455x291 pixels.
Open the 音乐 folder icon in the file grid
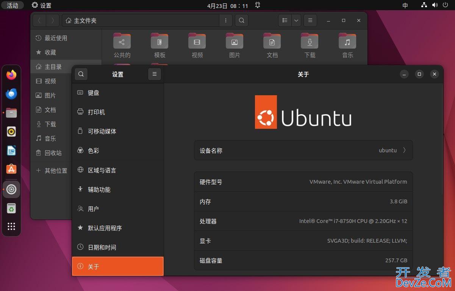pyautogui.click(x=347, y=45)
